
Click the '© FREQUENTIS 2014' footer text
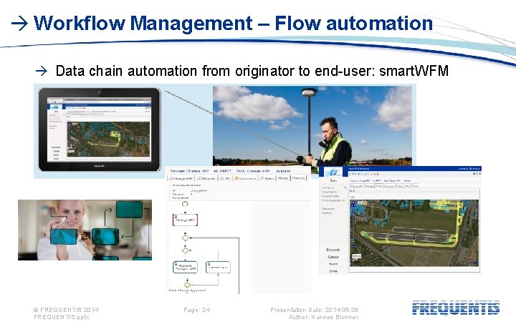[66, 310]
